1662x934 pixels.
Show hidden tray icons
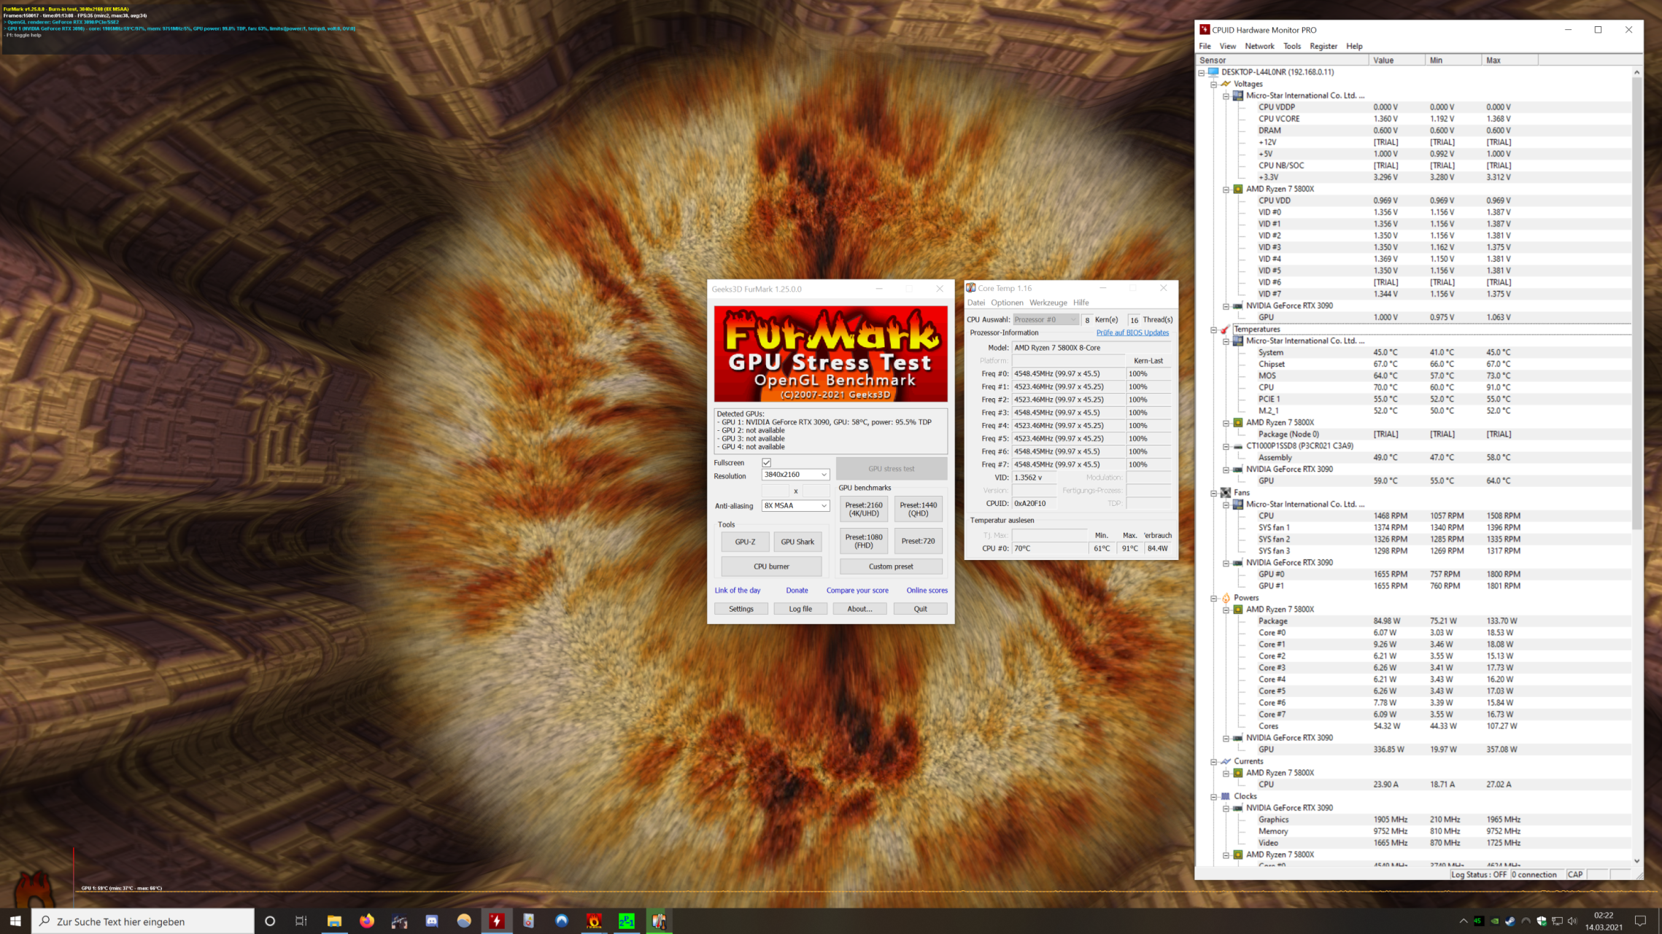pos(1463,921)
